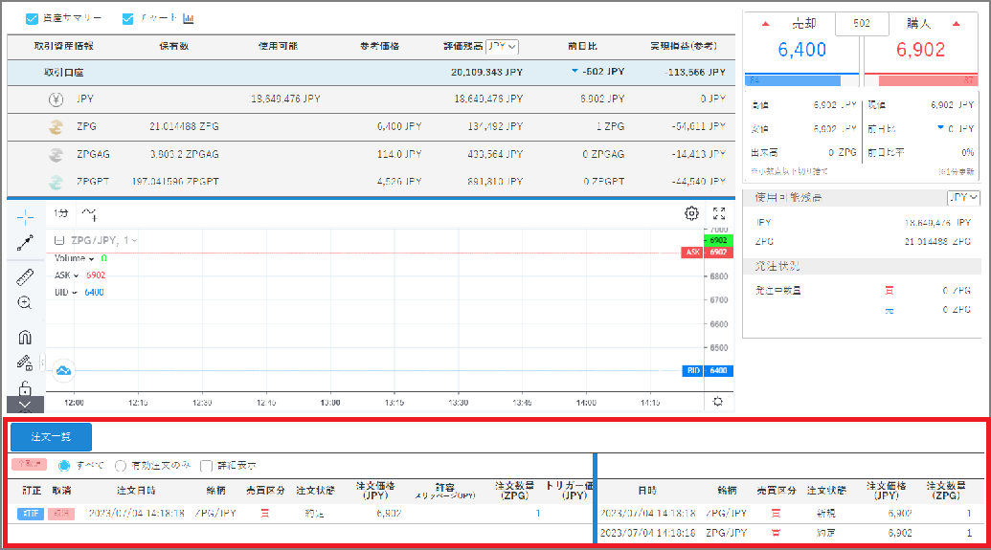Image resolution: width=991 pixels, height=550 pixels.
Task: Click the spread value 502 box
Action: tap(862, 23)
